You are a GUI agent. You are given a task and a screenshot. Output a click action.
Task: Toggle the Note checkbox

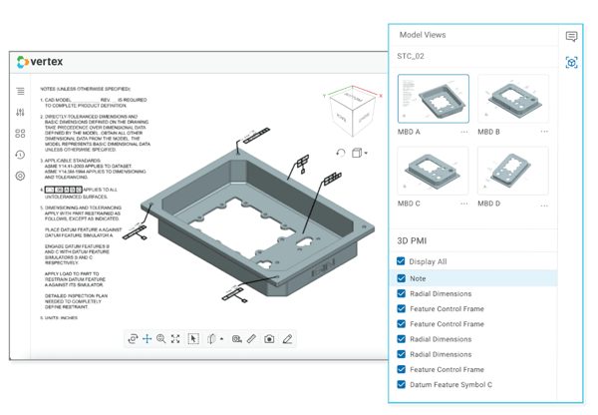(402, 278)
